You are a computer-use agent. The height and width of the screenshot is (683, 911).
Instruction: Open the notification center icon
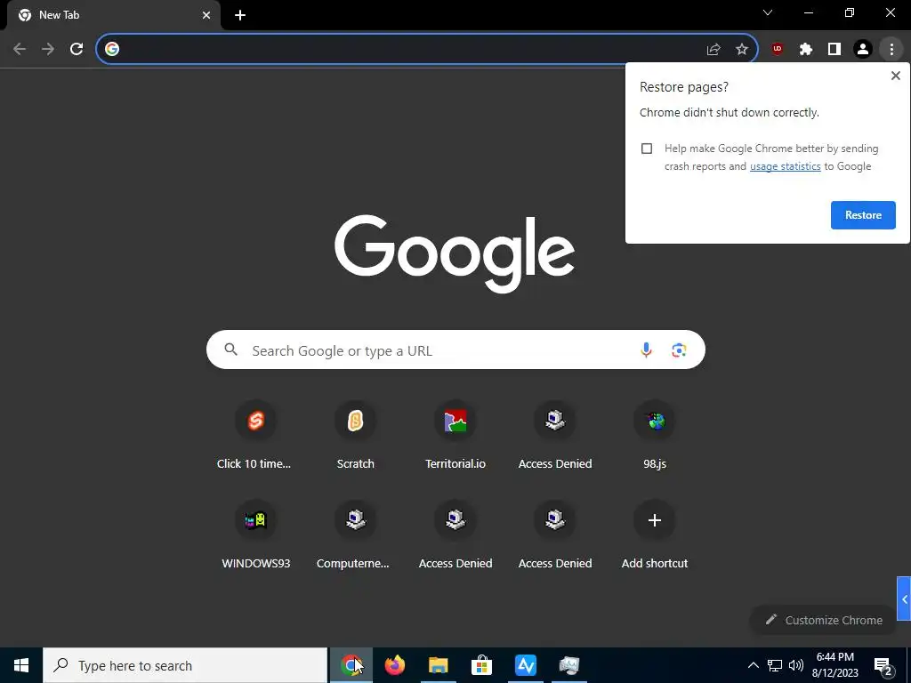883,665
